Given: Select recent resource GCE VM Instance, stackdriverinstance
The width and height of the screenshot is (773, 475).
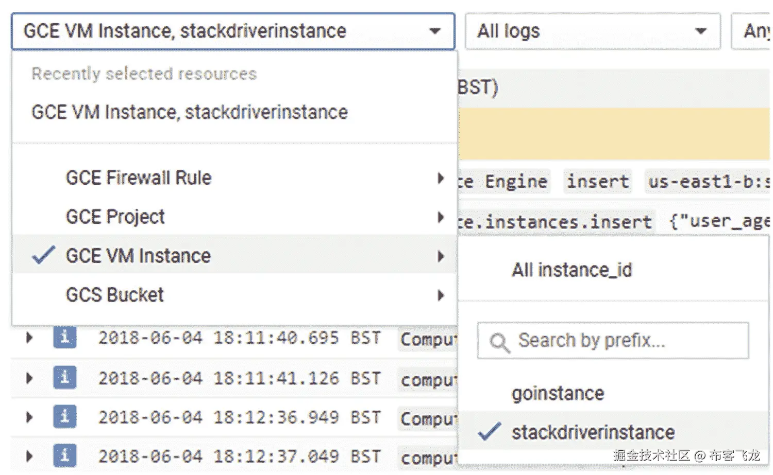Looking at the screenshot, I should click(190, 112).
